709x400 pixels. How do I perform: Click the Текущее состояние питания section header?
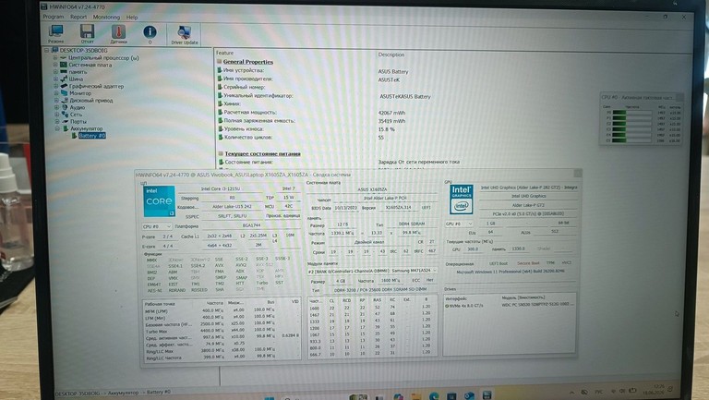(x=263, y=153)
